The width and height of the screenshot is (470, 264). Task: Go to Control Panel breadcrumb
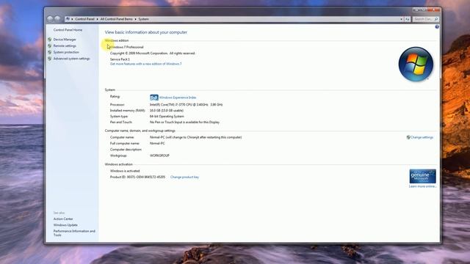coord(84,19)
